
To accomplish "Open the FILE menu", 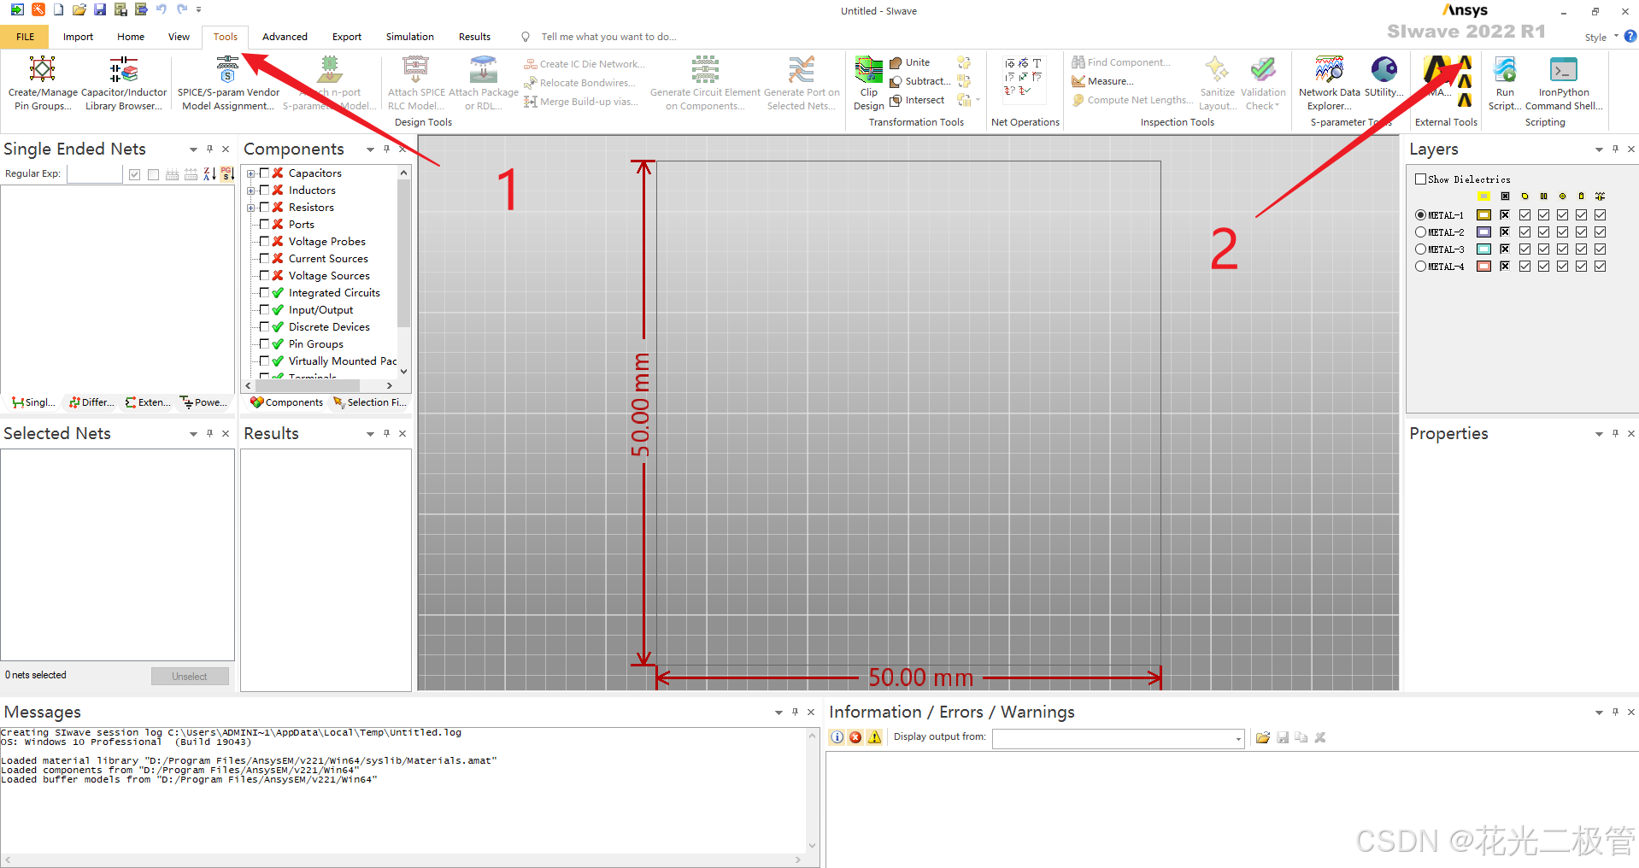I will click(x=24, y=36).
